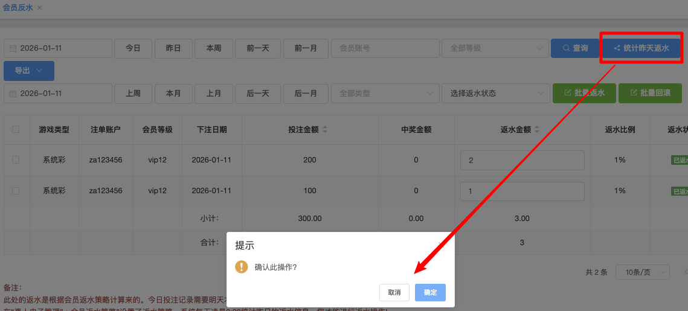Click 取消 to cancel the prompt
The width and height of the screenshot is (688, 311).
pos(394,292)
